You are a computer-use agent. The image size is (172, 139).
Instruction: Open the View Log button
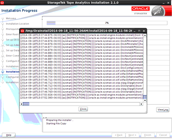click(163, 110)
